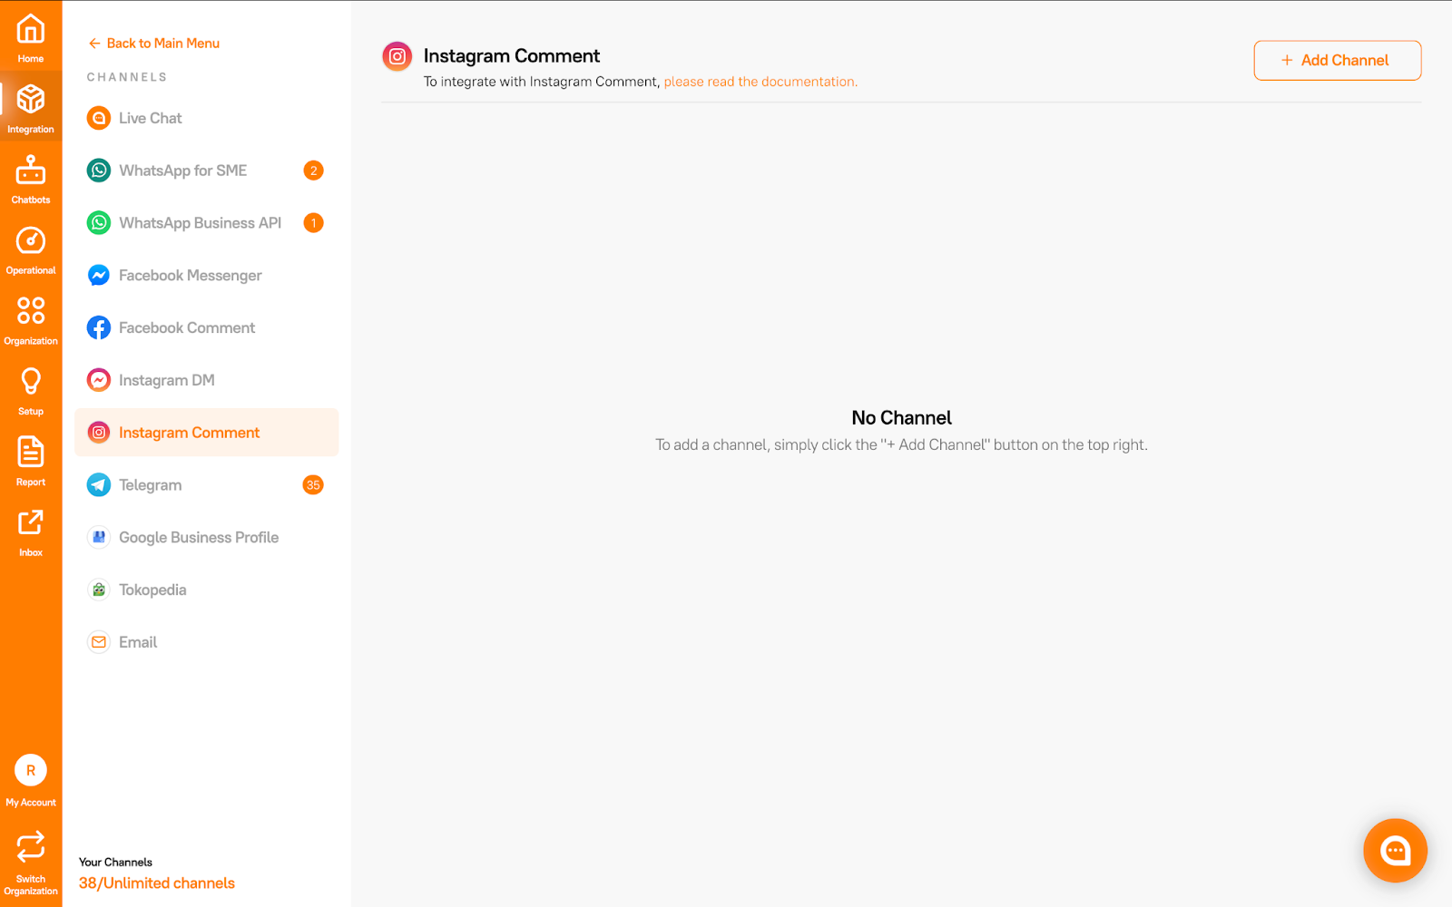
Task: Click the Instagram Comment sidebar icon
Action: point(99,433)
